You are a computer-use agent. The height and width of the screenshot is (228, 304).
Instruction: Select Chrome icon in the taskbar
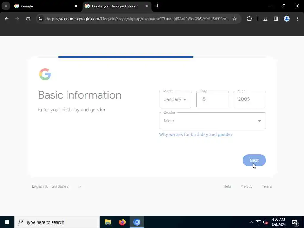tap(137, 222)
